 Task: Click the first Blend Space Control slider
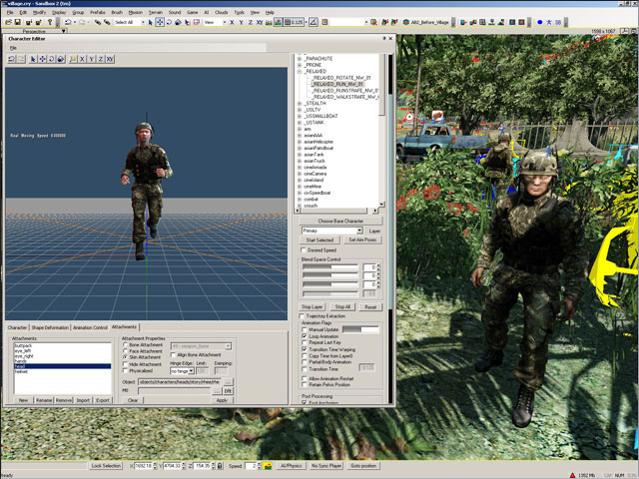pos(330,267)
